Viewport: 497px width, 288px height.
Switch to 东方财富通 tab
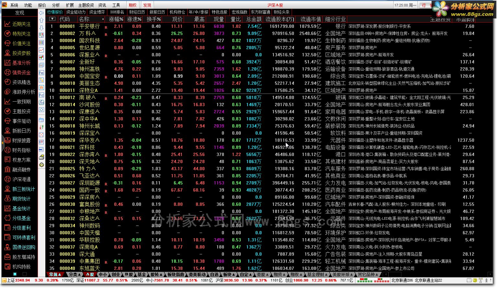[x=260, y=12]
